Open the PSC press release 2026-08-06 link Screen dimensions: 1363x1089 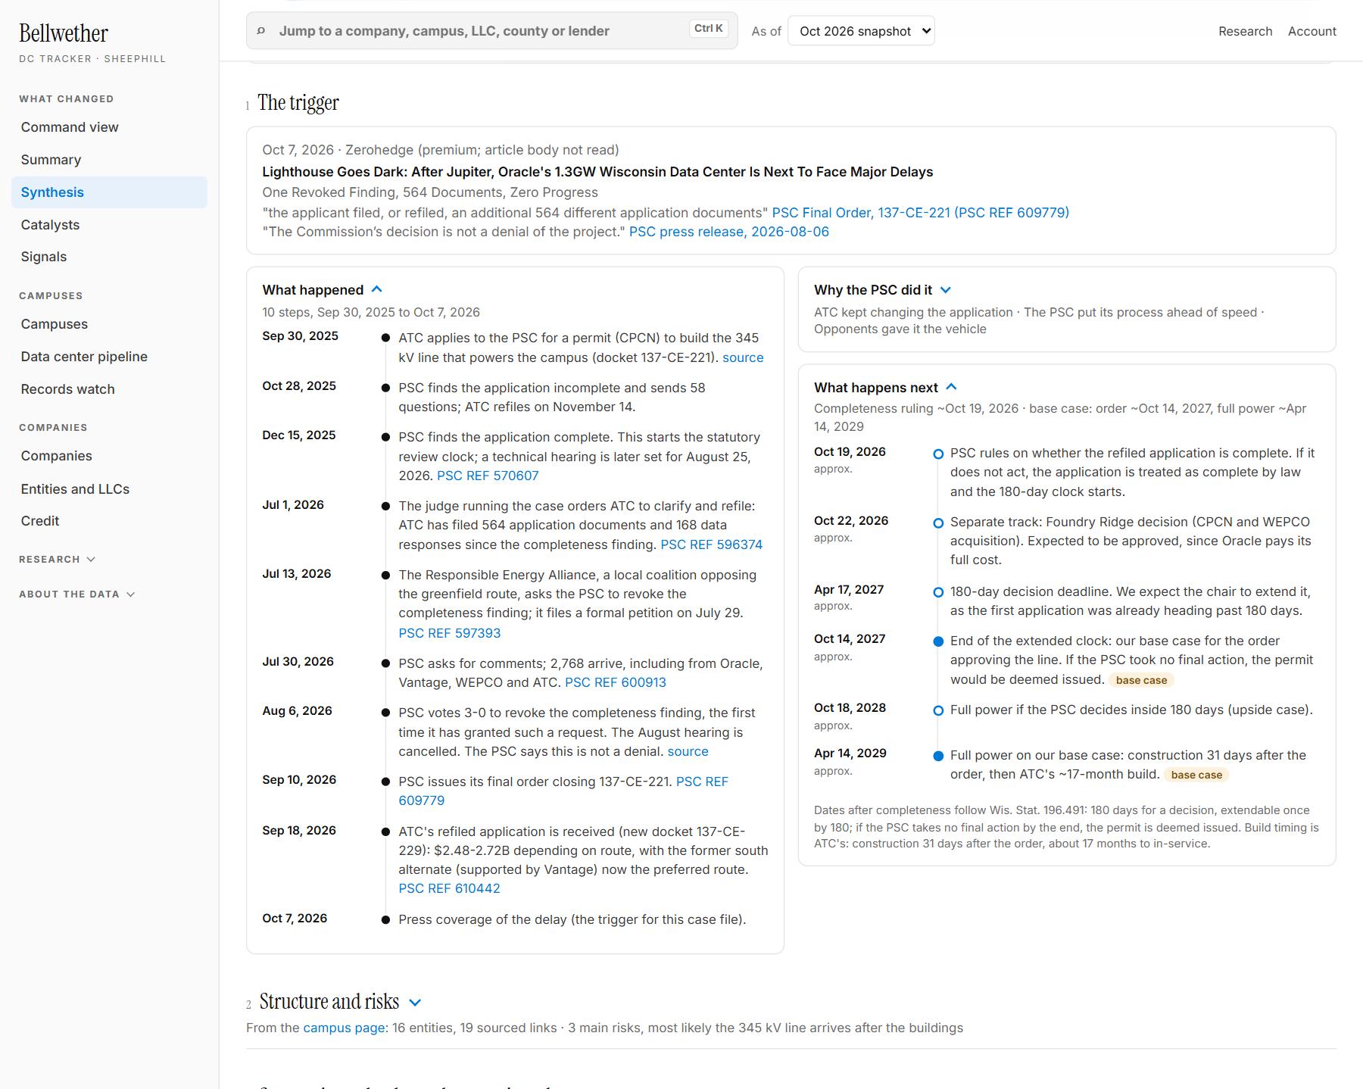[729, 232]
